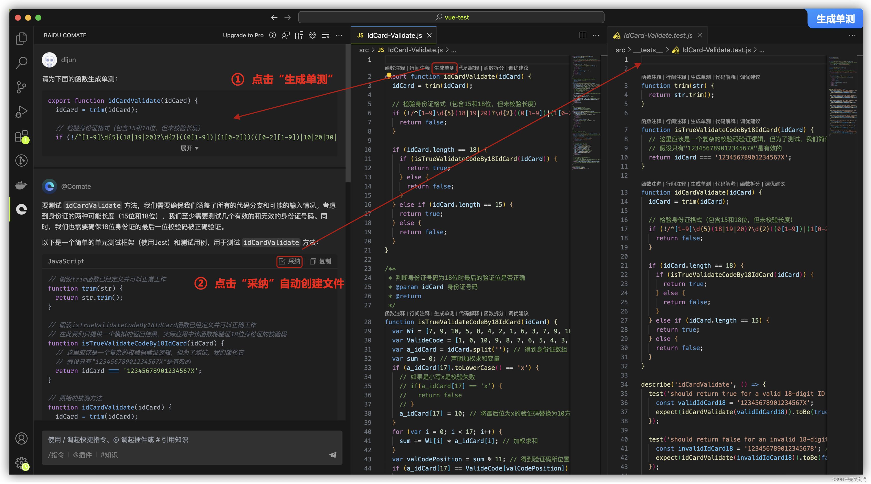Screen dimensions: 871x484
Task: Open the Accounts icon in activity bar
Action: pos(21,439)
